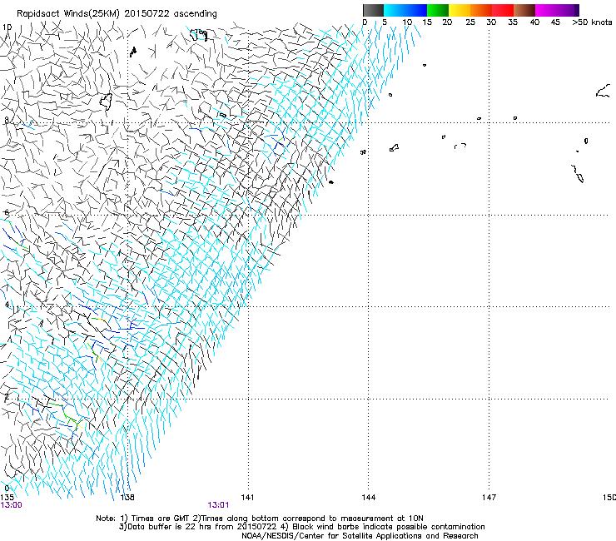Click longitude label 135 on the bottom axis
Viewport: 616px width, 541px height.
(7, 498)
